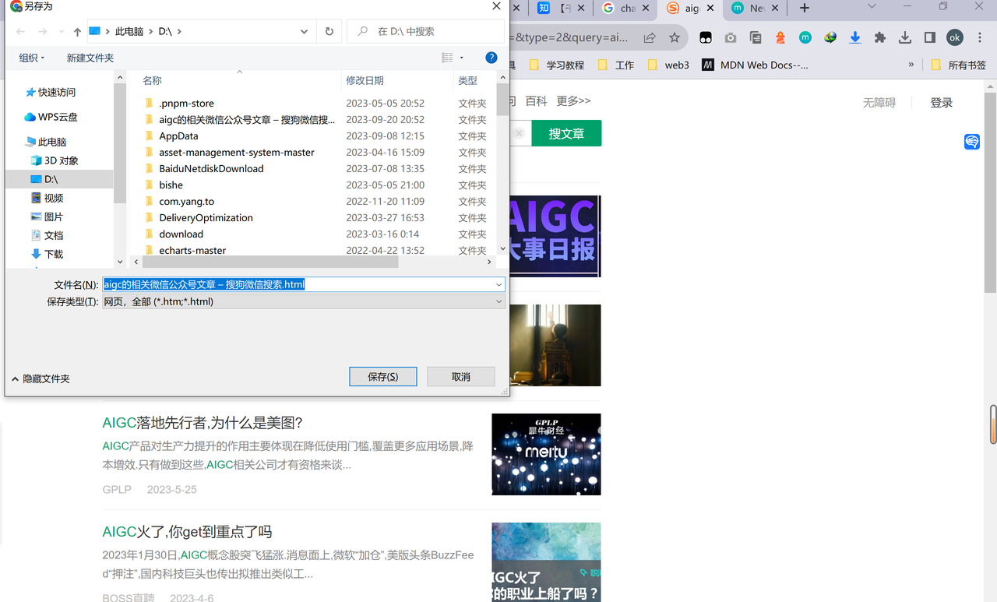Image resolution: width=997 pixels, height=602 pixels.
Task: Show more bookmarks with the » chevron
Action: click(x=911, y=65)
